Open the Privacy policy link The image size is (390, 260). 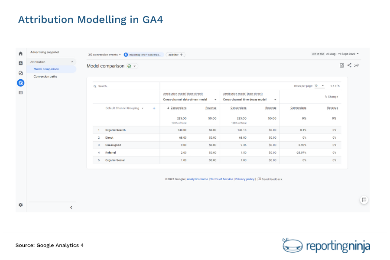click(244, 179)
